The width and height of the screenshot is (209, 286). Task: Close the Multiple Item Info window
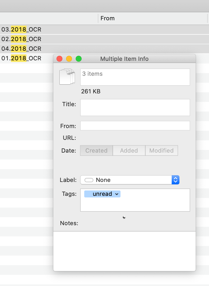click(59, 59)
